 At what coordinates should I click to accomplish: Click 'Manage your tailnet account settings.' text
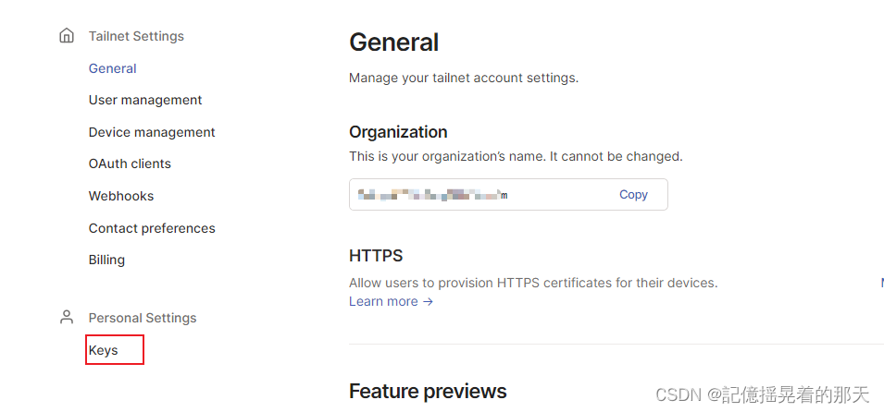pyautogui.click(x=464, y=78)
